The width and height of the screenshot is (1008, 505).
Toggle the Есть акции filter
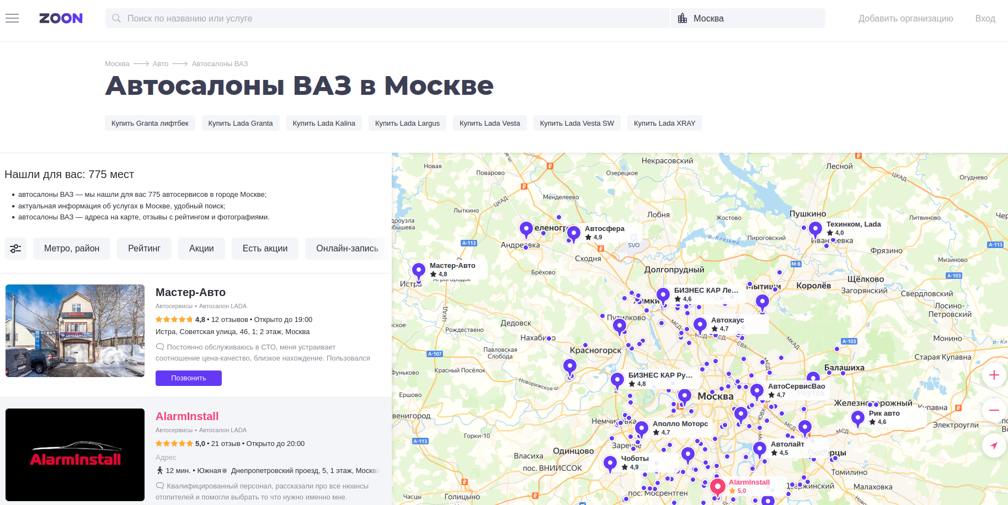coord(265,249)
